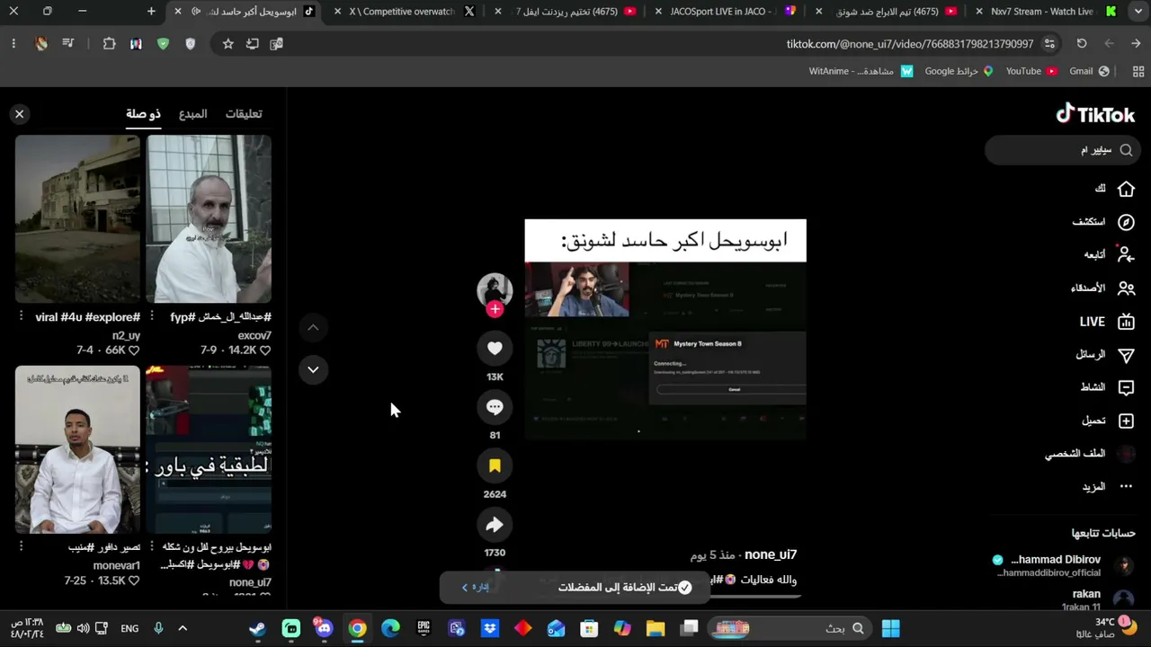The height and width of the screenshot is (647, 1151).
Task: Close the side panel with the X button
Action: [19, 114]
